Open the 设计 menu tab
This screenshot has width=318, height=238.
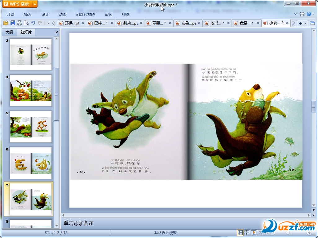click(45, 14)
